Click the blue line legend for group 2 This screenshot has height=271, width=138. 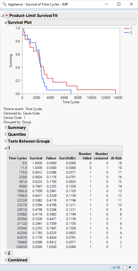[128, 33]
